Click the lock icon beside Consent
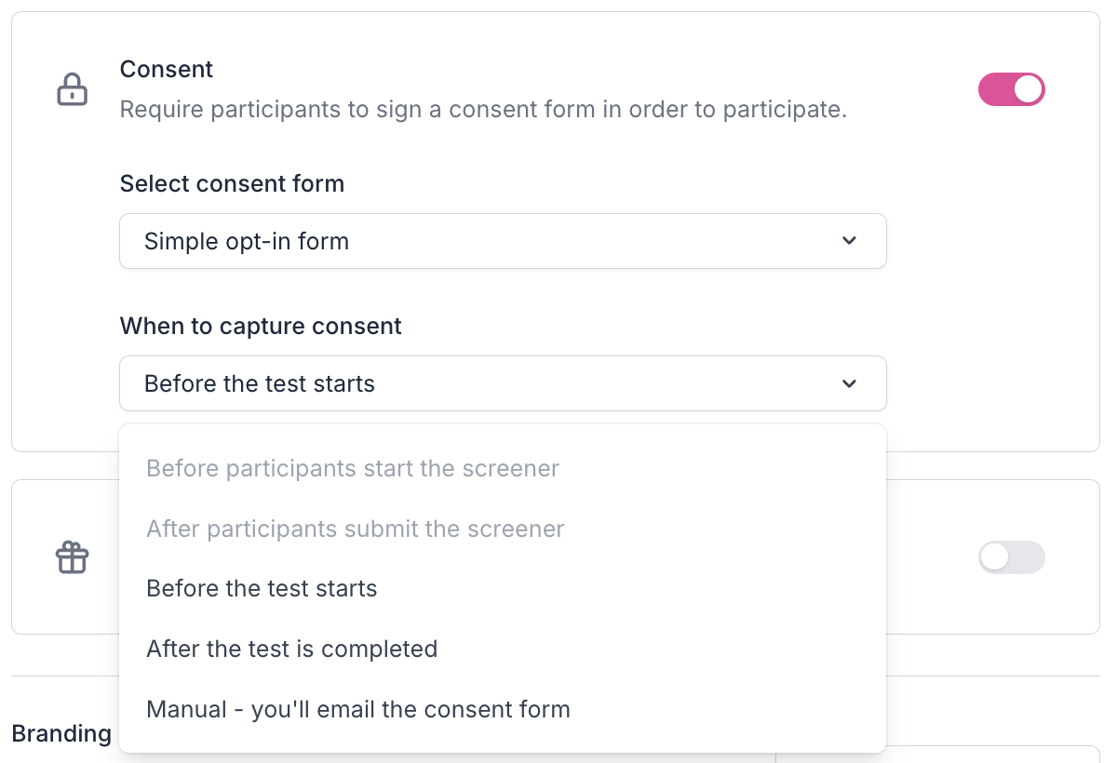Image resolution: width=1117 pixels, height=763 pixels. click(x=73, y=90)
